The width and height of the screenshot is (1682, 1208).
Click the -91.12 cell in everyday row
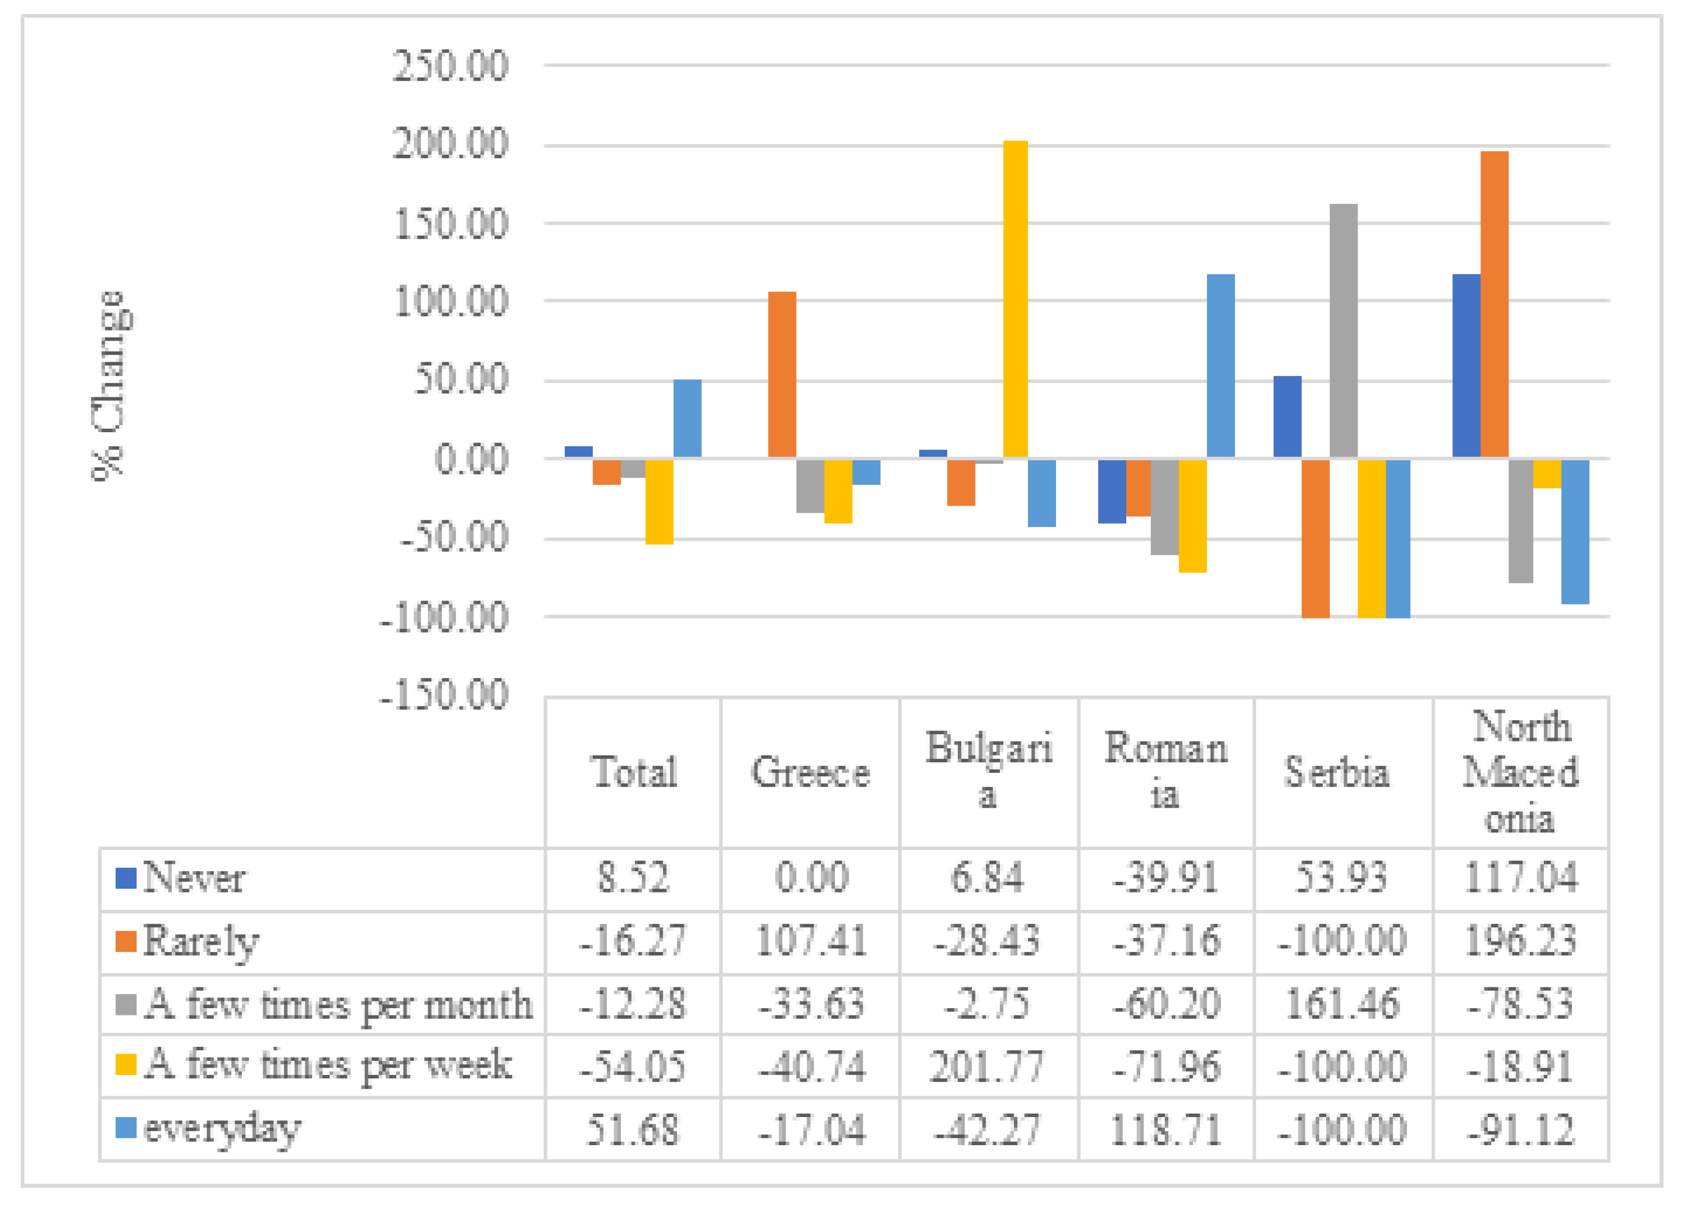1520,1130
